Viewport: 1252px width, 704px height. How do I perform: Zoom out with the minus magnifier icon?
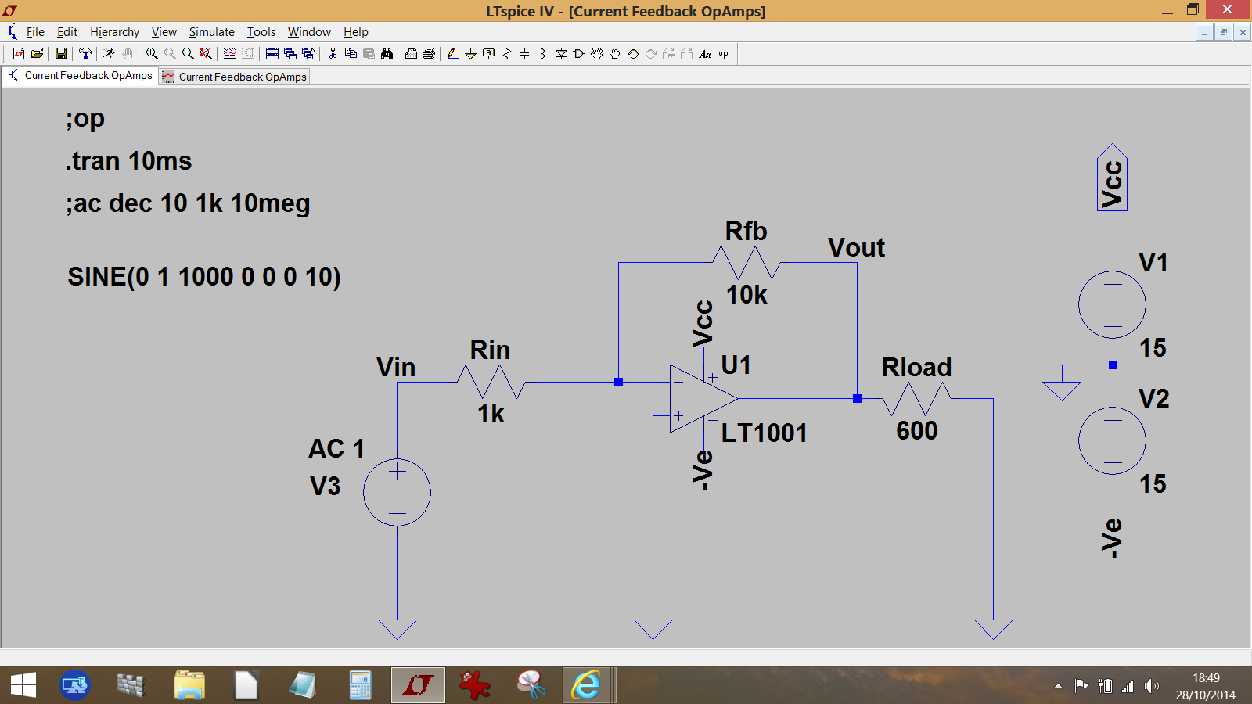(188, 54)
